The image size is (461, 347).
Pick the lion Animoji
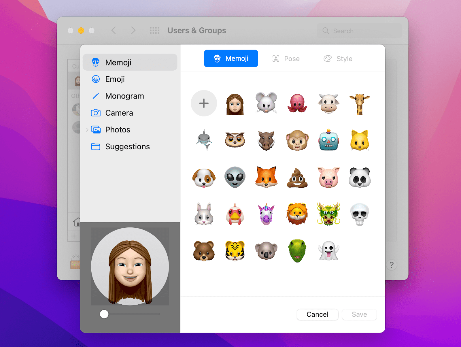(297, 214)
